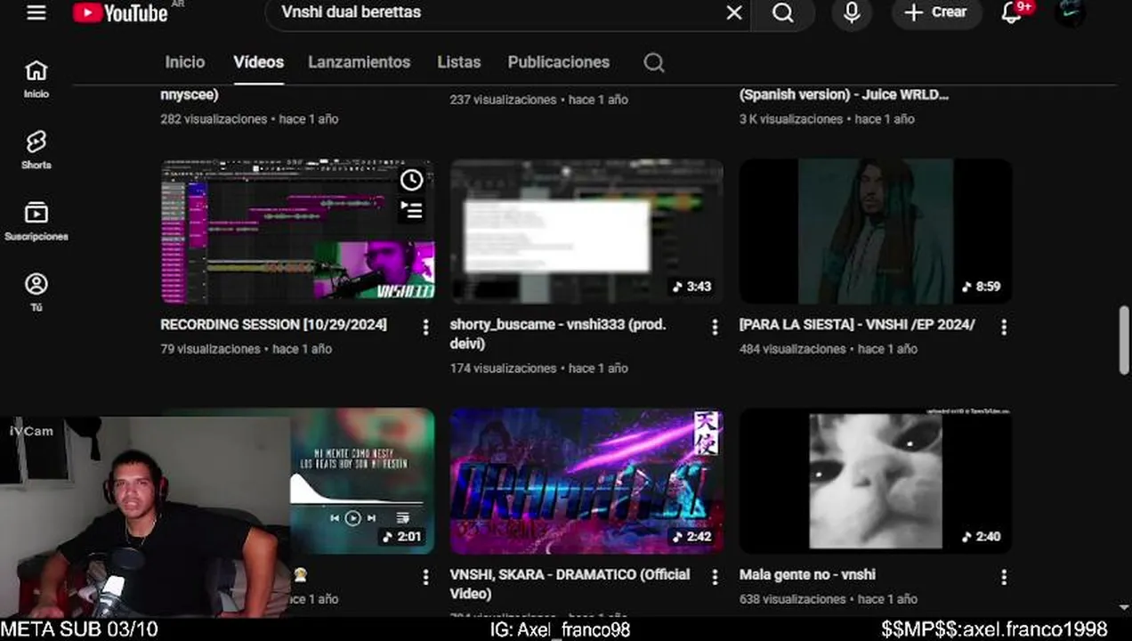Open options menu for DRAMATICO video
The width and height of the screenshot is (1132, 641).
[715, 577]
